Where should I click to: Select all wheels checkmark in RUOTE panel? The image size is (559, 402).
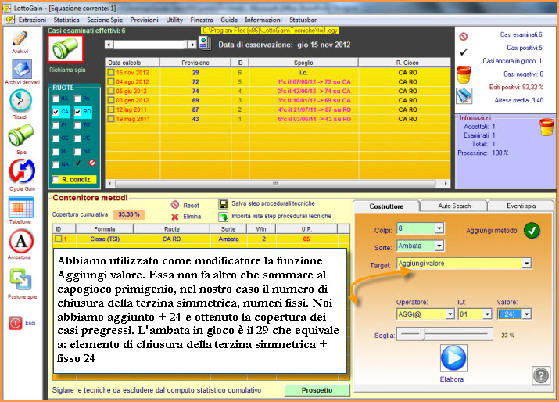[77, 163]
